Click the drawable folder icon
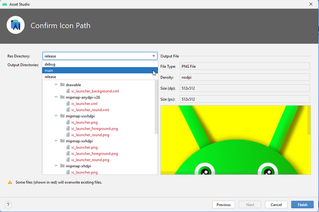This screenshot has width=319, height=212. click(x=62, y=85)
